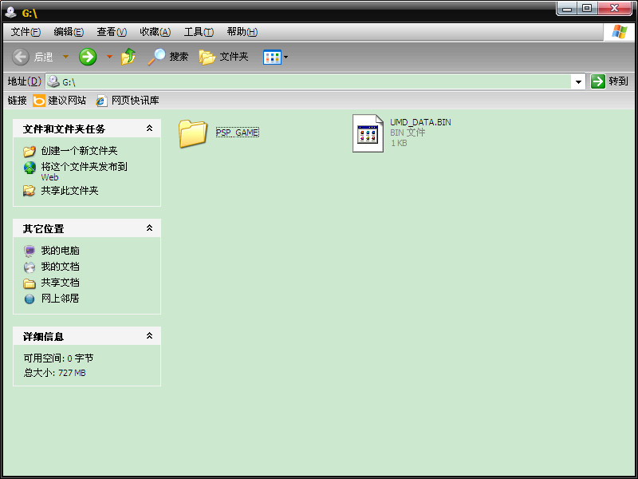The width and height of the screenshot is (638, 479).
Task: Open the 帮助(H) menu
Action: (242, 32)
